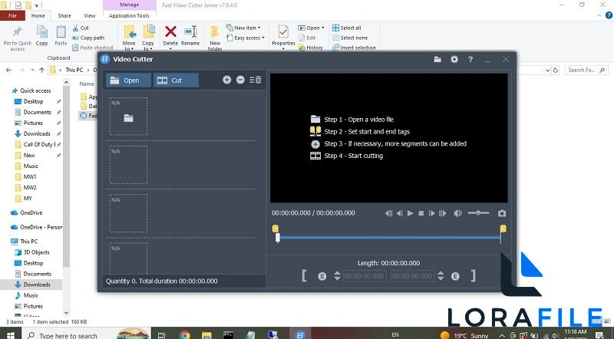Add a new segment with plus icon
614x339 pixels.
tap(226, 80)
